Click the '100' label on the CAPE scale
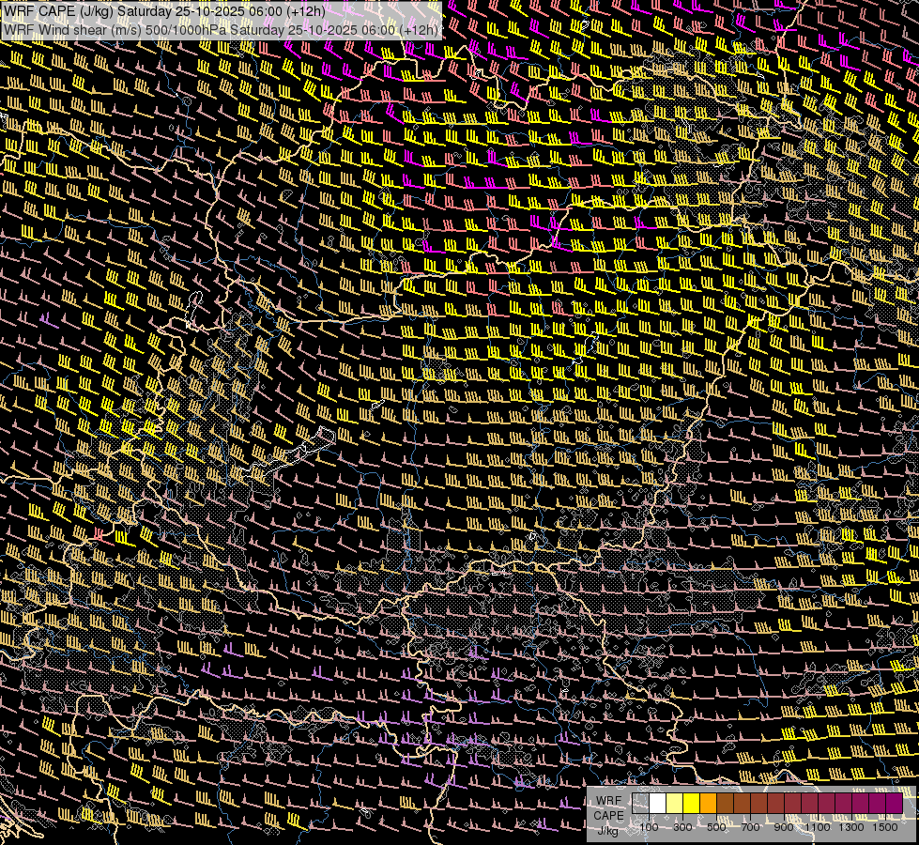This screenshot has width=919, height=845. tap(649, 827)
